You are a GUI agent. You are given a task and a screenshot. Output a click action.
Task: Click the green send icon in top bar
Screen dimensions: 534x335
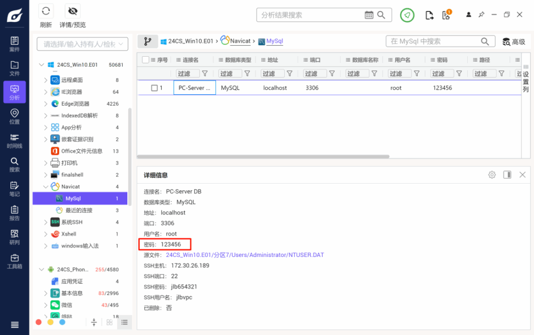tap(407, 15)
